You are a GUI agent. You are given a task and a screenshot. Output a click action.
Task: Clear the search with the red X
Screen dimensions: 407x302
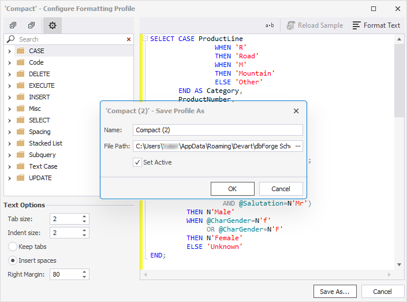(129, 39)
